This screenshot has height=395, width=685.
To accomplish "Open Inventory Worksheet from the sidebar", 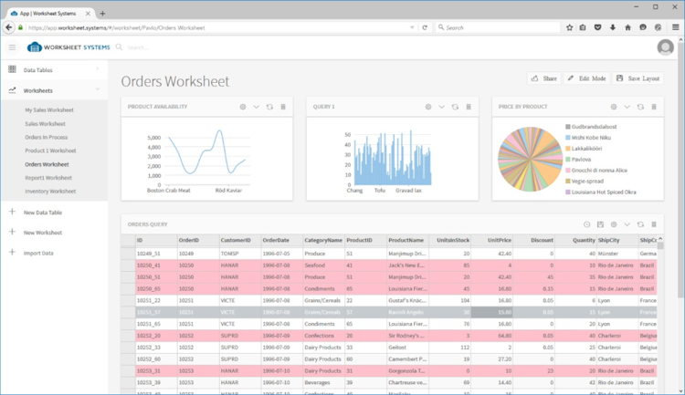I will [50, 192].
